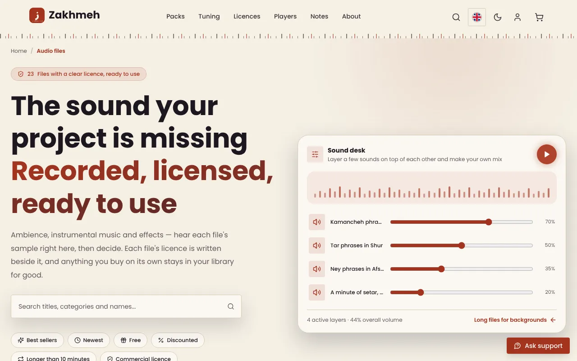The image size is (577, 361).
Task: Click the Sound desk heading
Action: click(x=347, y=150)
